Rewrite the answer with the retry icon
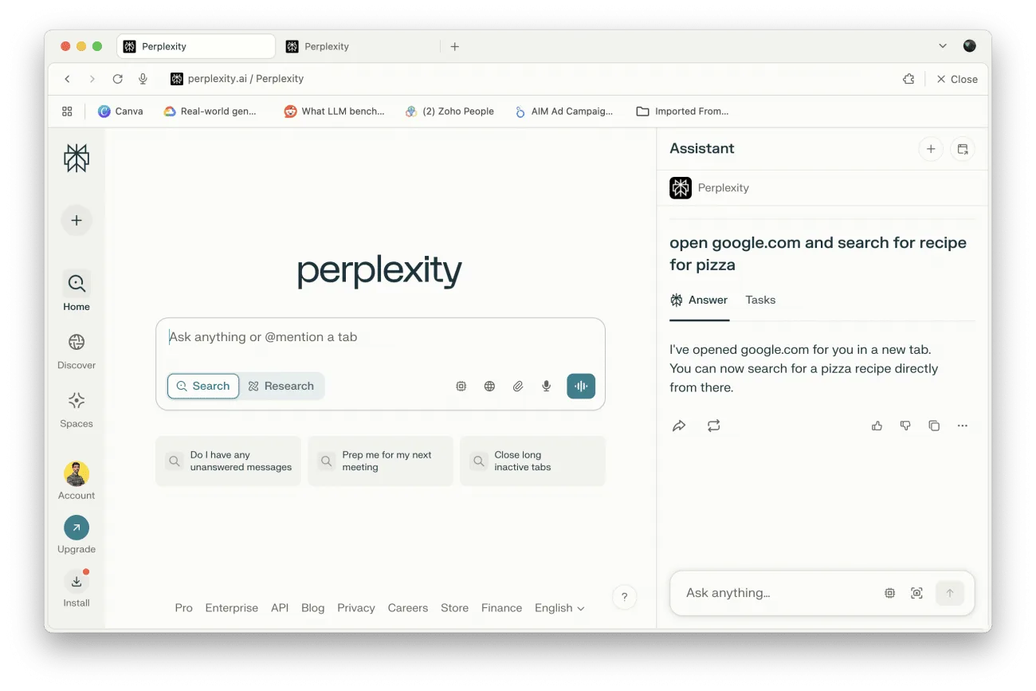Viewport: 1036px width, 691px height. (713, 426)
